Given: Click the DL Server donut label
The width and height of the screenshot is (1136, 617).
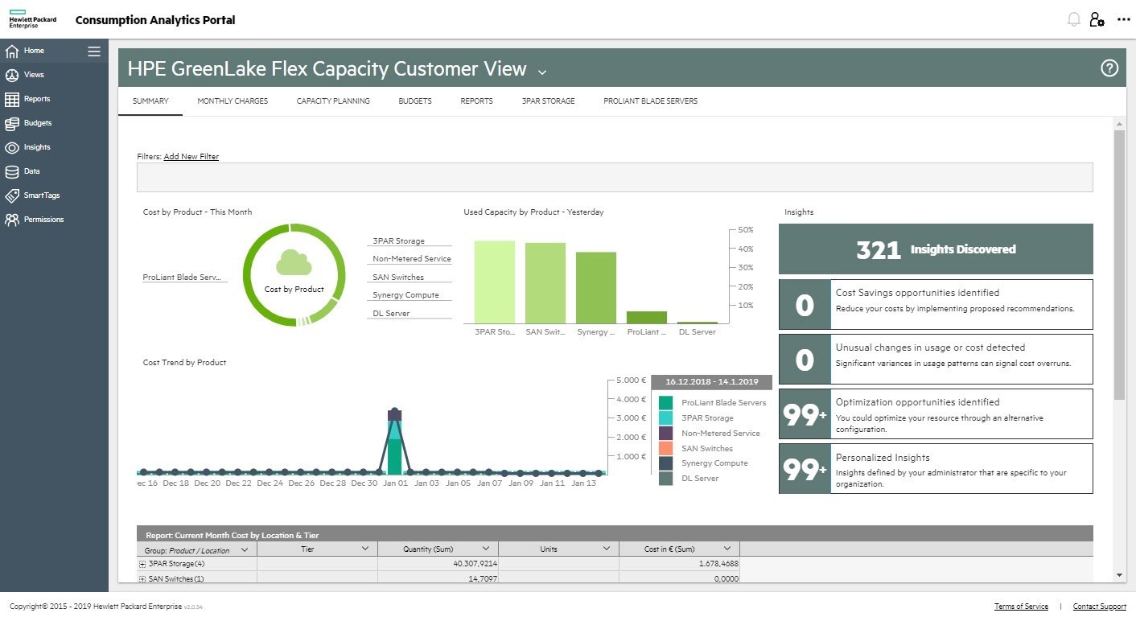Looking at the screenshot, I should click(391, 314).
